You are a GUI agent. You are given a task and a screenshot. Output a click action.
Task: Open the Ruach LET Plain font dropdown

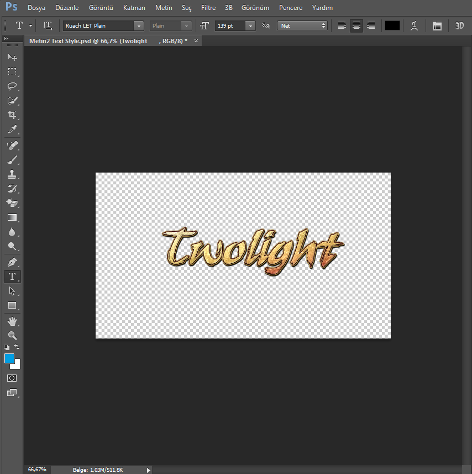139,25
